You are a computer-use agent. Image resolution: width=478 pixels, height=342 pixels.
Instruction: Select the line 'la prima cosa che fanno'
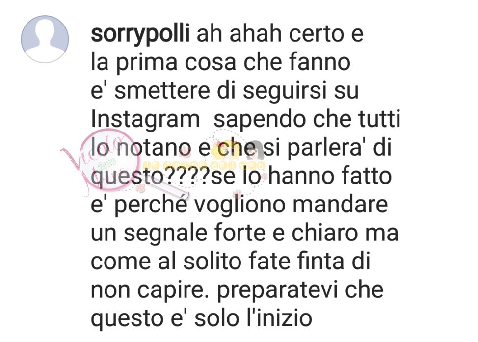point(220,62)
